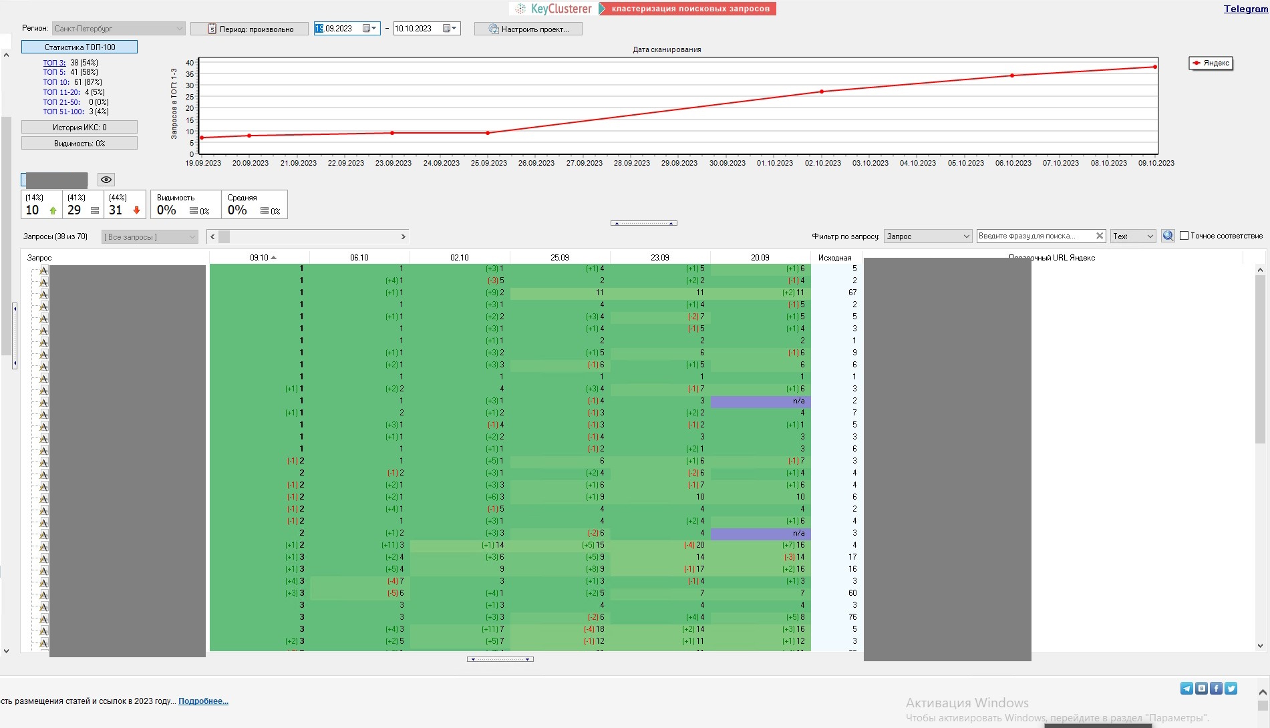Screen dimensions: 1270x728
Task: Toggle the eye visibility button
Action: [x=106, y=180]
